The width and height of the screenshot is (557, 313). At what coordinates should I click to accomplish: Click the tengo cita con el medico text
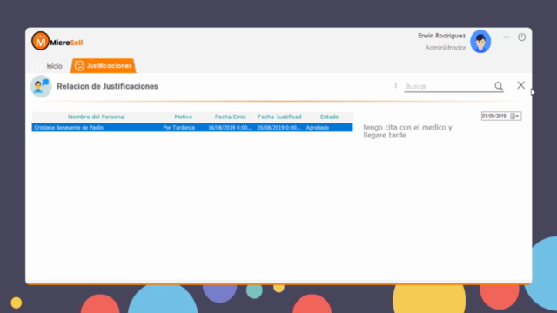coord(407,131)
